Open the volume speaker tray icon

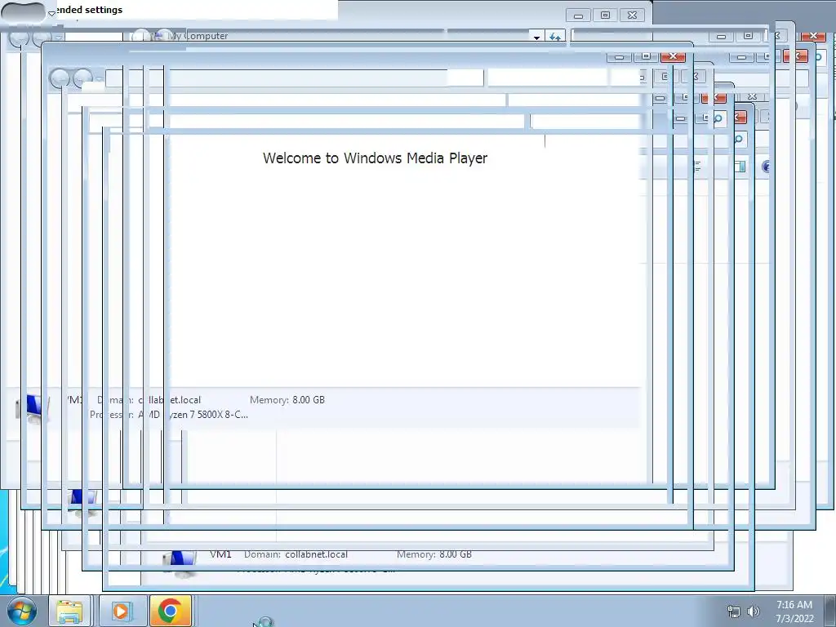tap(754, 611)
